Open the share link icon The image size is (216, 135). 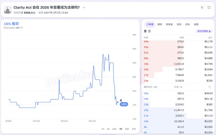point(209,7)
